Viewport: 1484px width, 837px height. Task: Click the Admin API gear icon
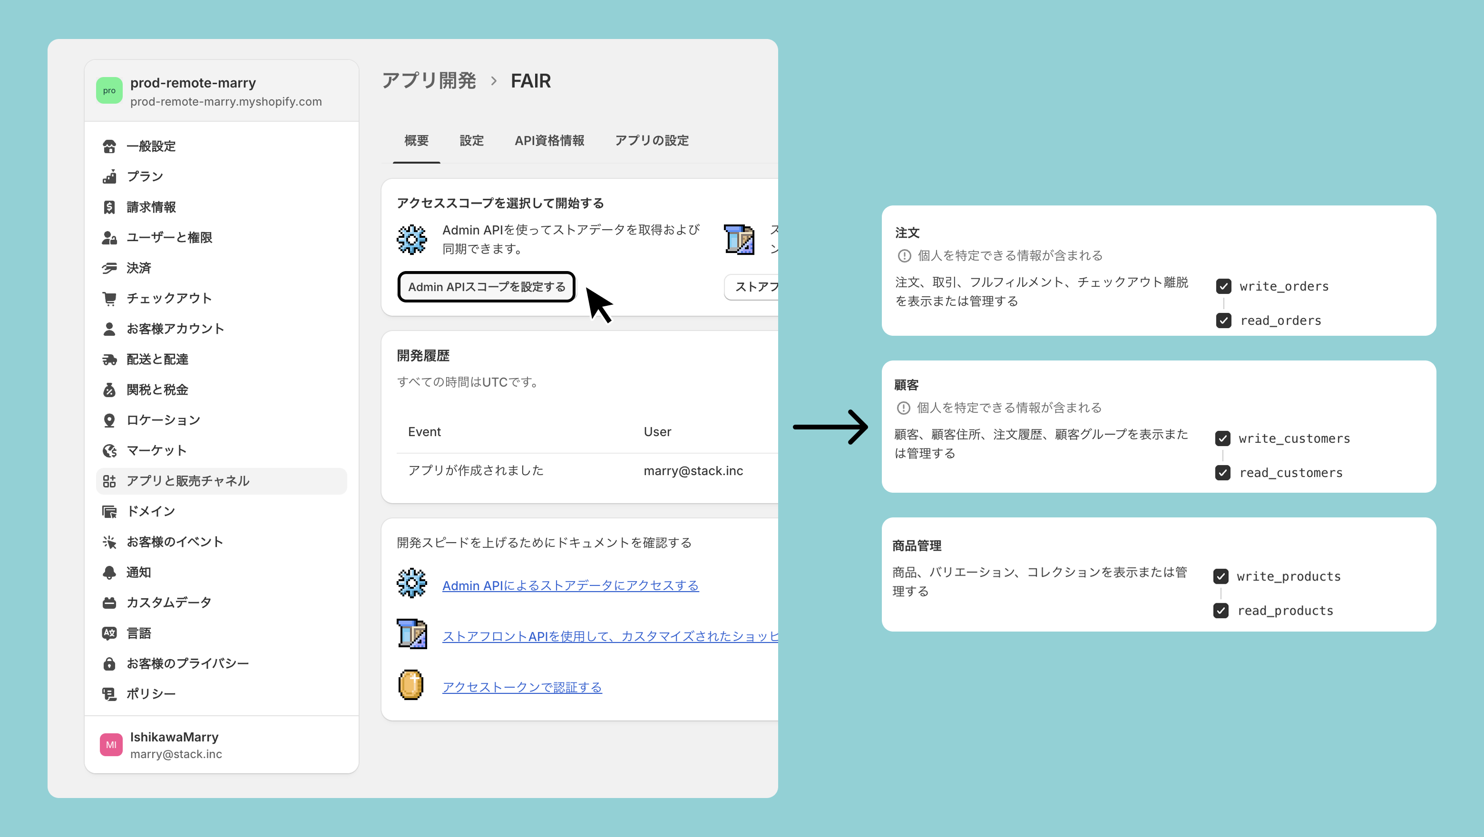411,239
